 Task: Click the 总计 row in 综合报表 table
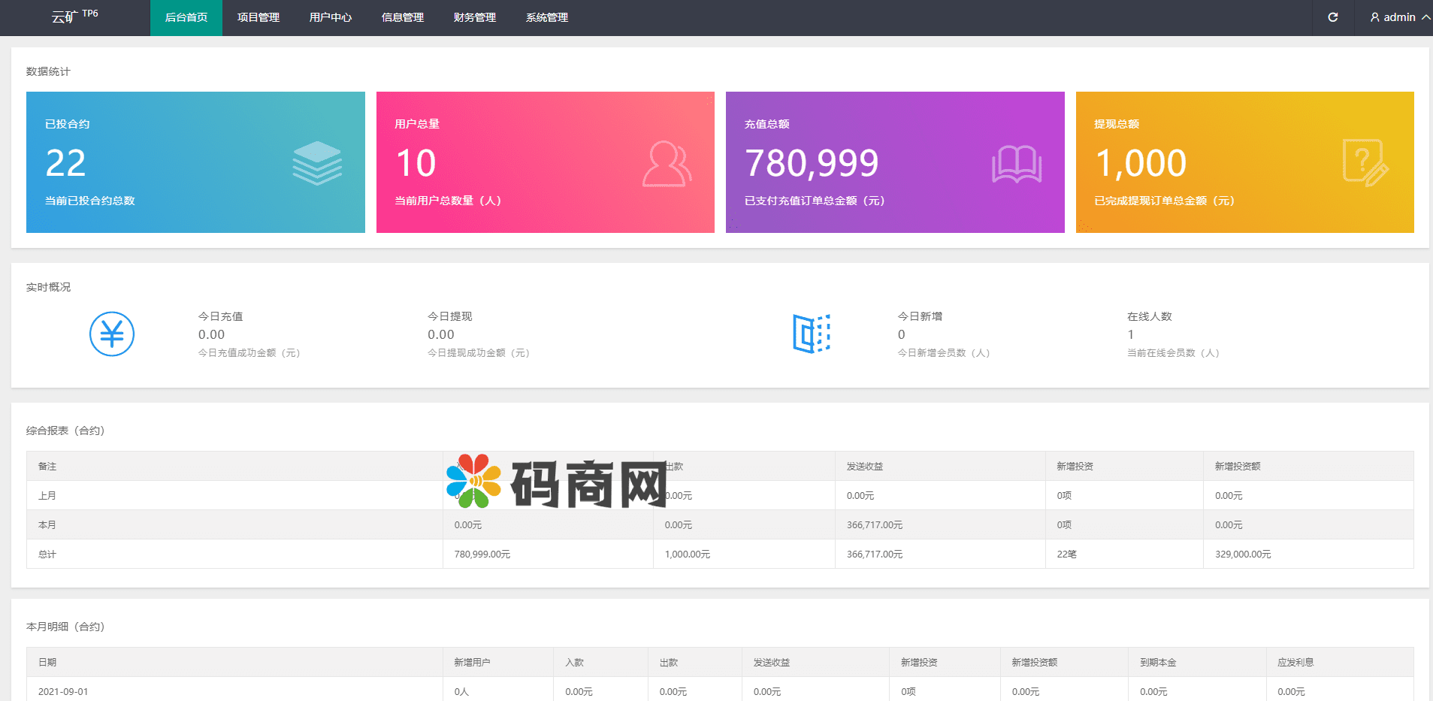click(47, 554)
